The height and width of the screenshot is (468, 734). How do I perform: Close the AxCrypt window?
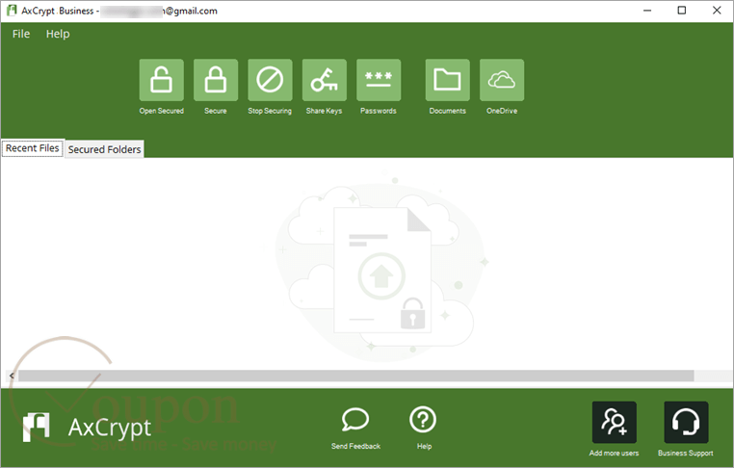click(717, 11)
